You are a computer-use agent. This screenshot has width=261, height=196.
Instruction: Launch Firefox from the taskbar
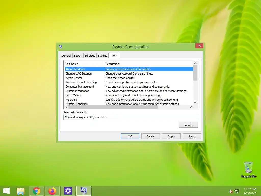point(52,191)
